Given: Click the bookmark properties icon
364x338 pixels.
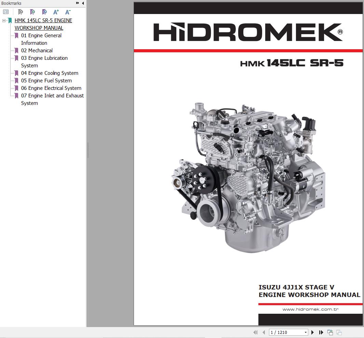Looking at the screenshot, I should point(44,12).
